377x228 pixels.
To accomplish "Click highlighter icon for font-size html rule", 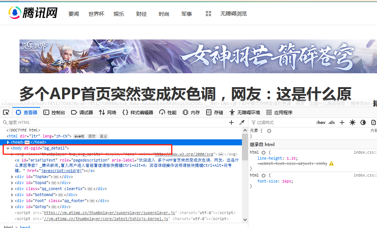I will pyautogui.click(x=263, y=175).
